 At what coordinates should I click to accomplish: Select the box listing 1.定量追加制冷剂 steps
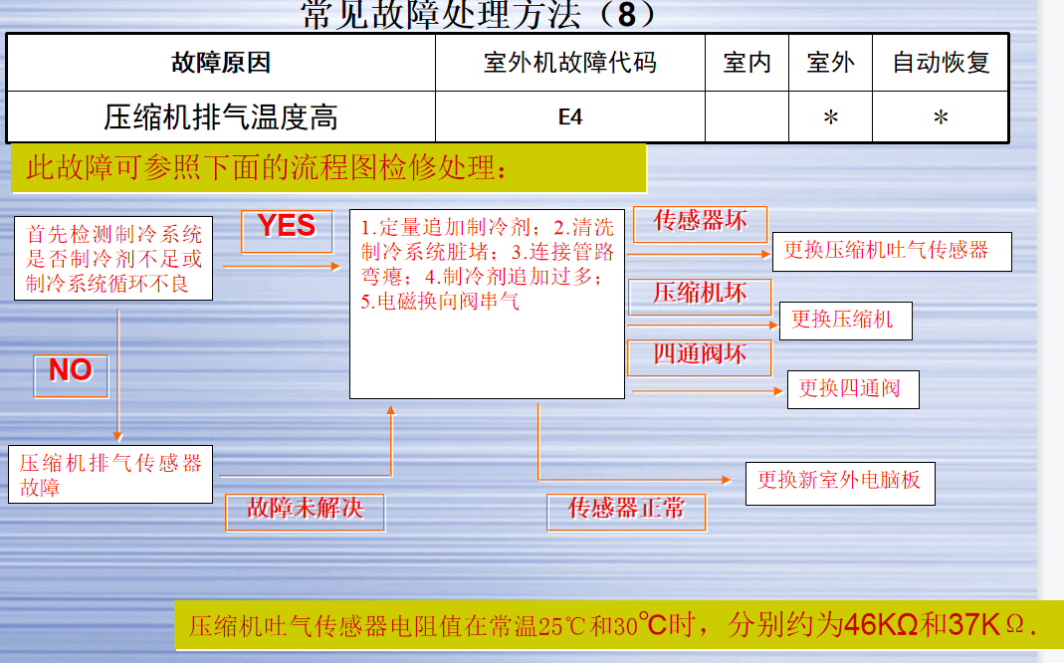[487, 304]
